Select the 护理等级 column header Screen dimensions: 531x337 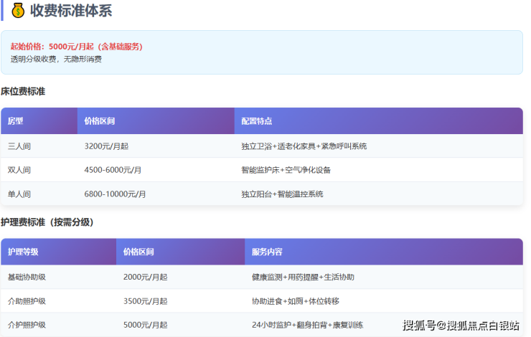click(x=23, y=252)
